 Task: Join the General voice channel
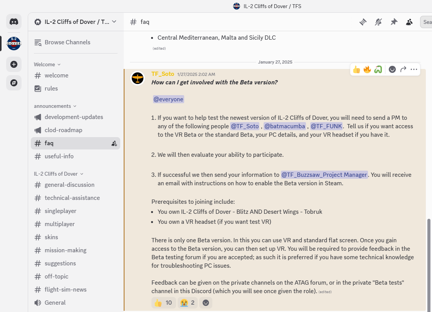76,303
